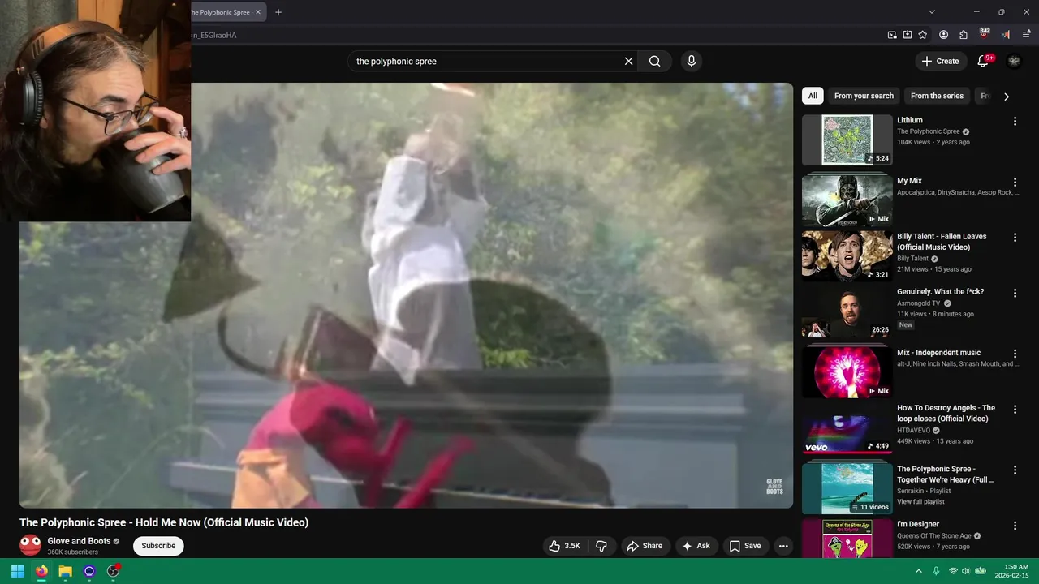Open options for Billy Talent video
1039x584 pixels.
click(x=1015, y=238)
